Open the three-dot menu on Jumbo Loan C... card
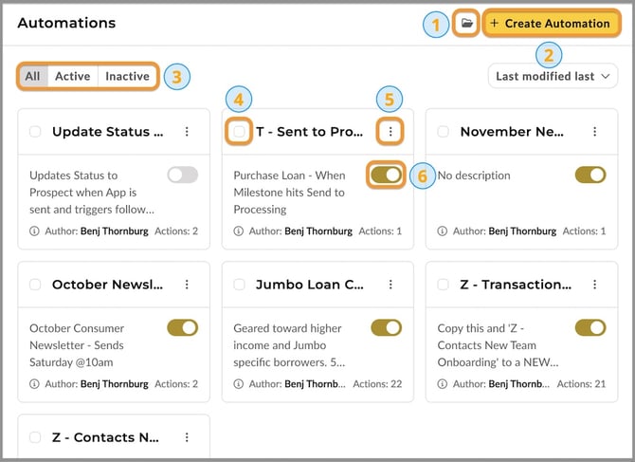Viewport: 635px width, 462px height. (x=390, y=285)
